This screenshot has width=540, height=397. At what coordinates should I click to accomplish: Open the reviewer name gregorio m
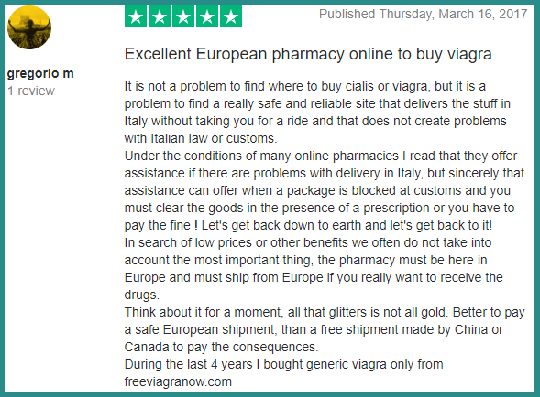[40, 73]
